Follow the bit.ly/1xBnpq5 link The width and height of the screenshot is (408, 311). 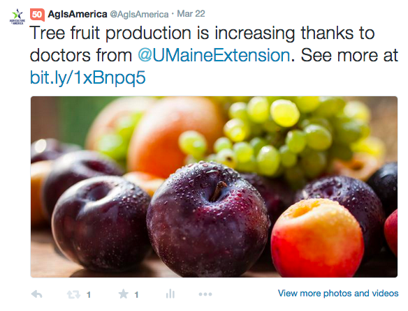[88, 77]
